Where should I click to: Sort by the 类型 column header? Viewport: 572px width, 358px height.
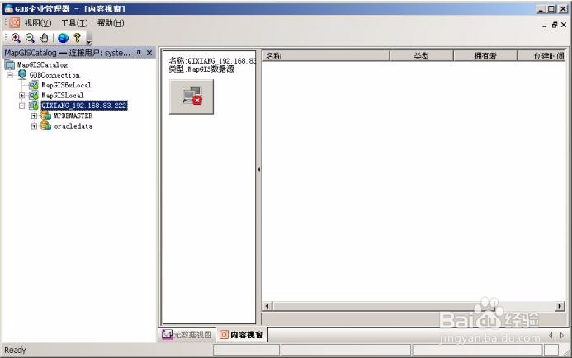tap(421, 56)
